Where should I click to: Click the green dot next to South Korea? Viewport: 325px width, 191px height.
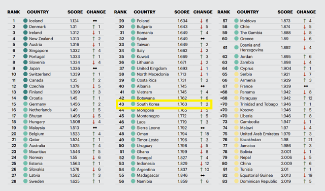133,104
